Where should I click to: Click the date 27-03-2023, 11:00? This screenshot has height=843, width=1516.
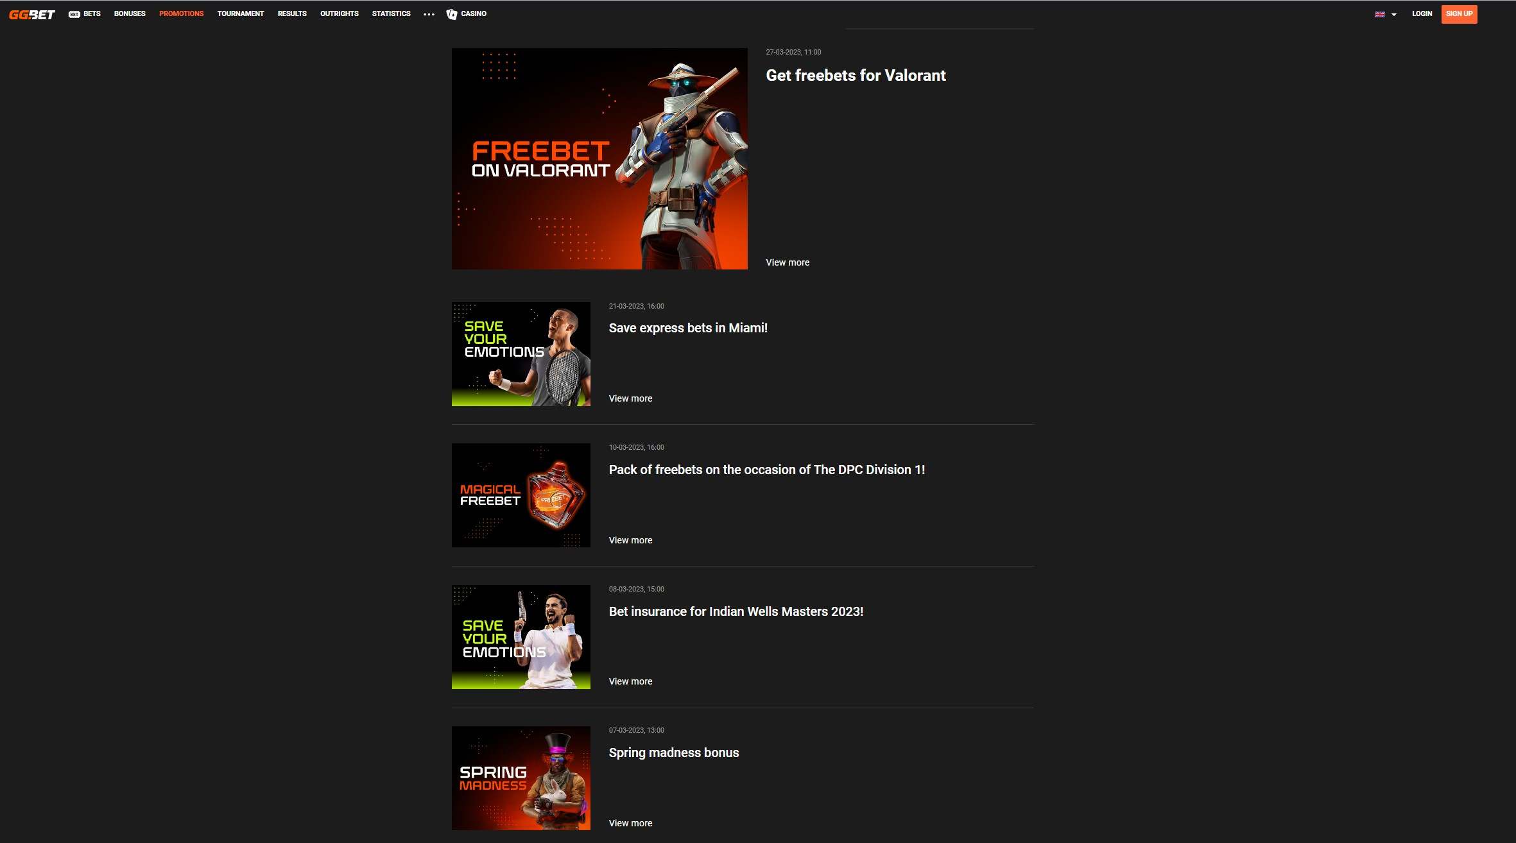(x=793, y=52)
